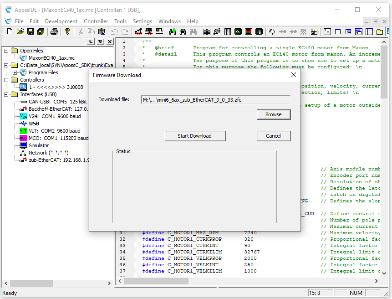Select the zub-EtherCAT 192.168 interface
The height and width of the screenshot is (299, 392).
(59, 160)
